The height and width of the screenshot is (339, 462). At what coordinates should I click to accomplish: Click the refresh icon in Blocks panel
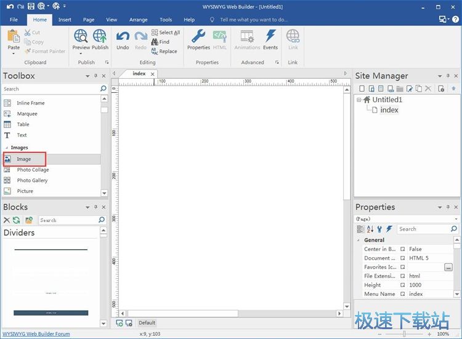point(17,220)
